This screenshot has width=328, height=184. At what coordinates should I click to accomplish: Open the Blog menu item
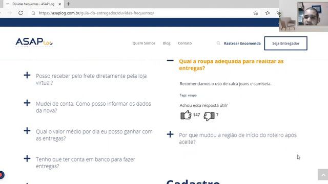(x=167, y=43)
